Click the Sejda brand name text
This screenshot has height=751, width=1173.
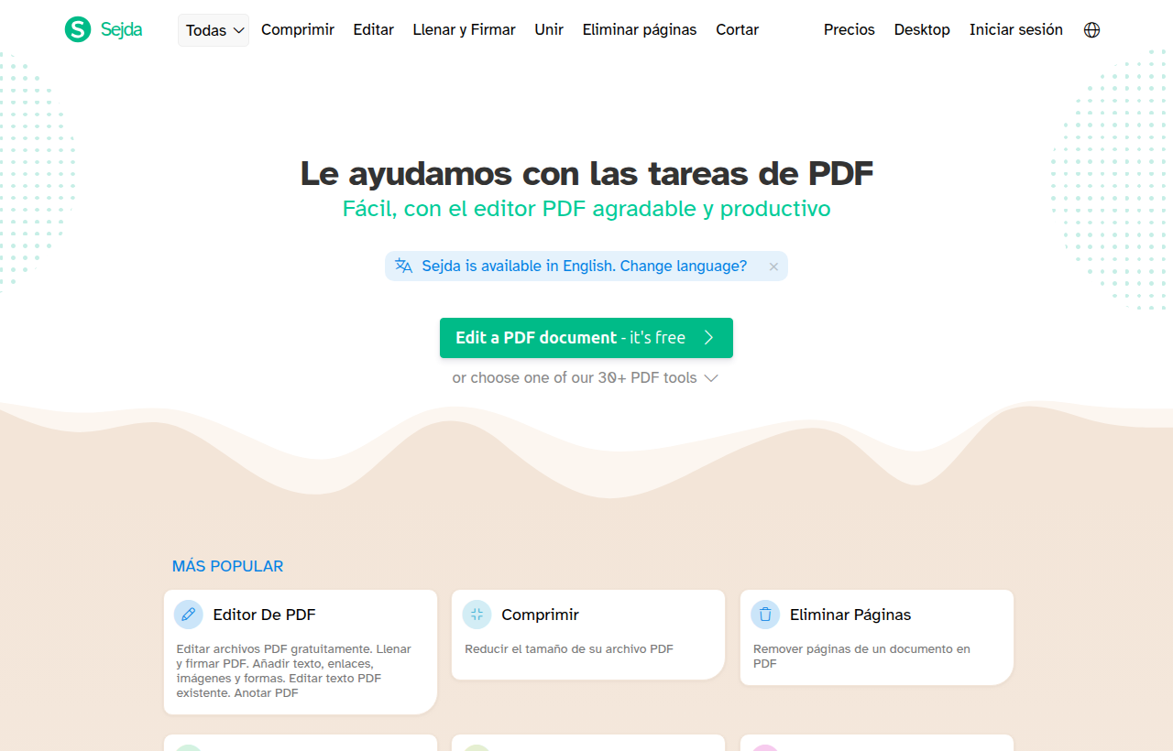[x=121, y=29]
